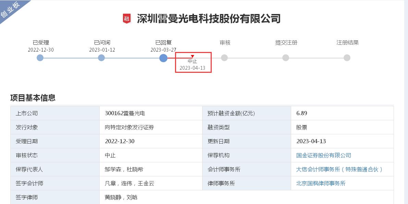
Task: Click the company title 深圳雷曼光电科技股份有限公司
Action: [x=209, y=19]
